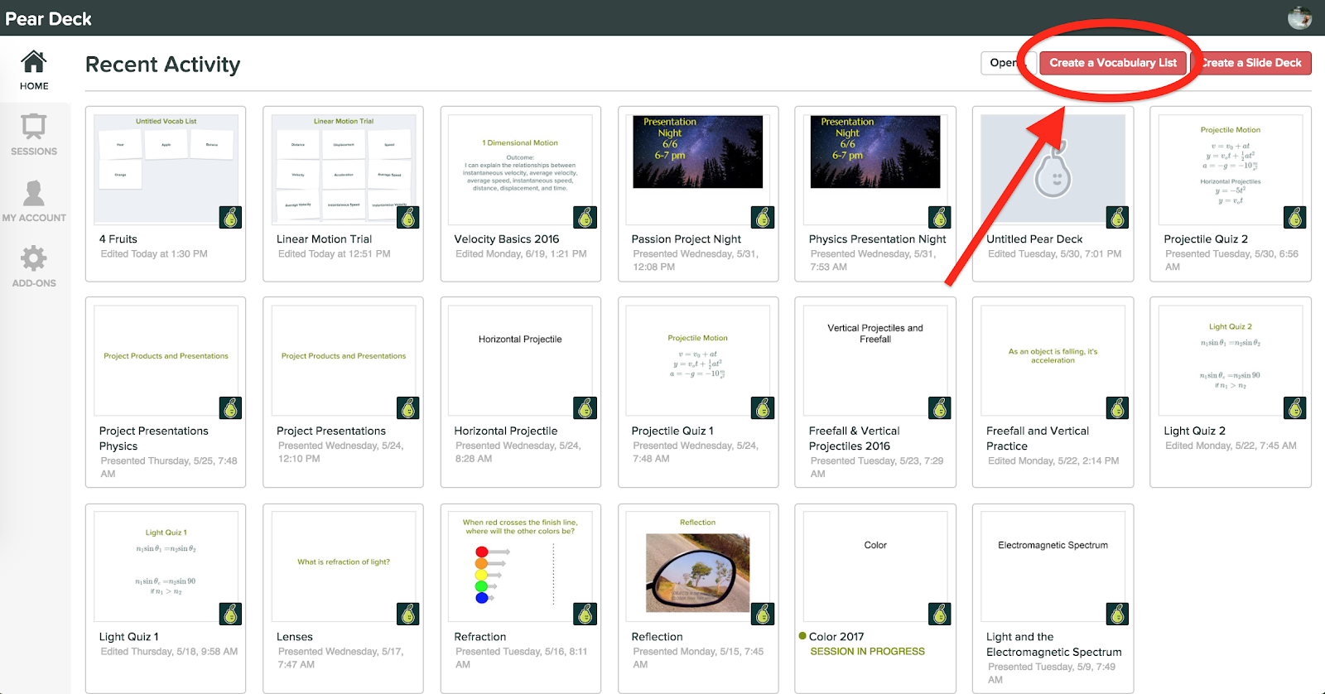Click 'Edited Thursday, 5/18, 9:58 AM' text
This screenshot has height=694, width=1325.
[x=169, y=652]
